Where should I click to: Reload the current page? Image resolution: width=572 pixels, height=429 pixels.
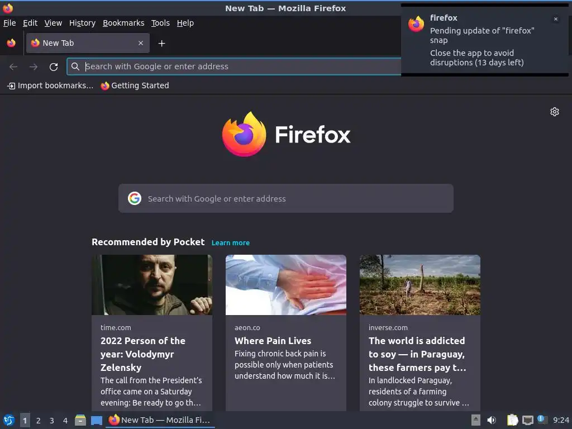point(54,67)
